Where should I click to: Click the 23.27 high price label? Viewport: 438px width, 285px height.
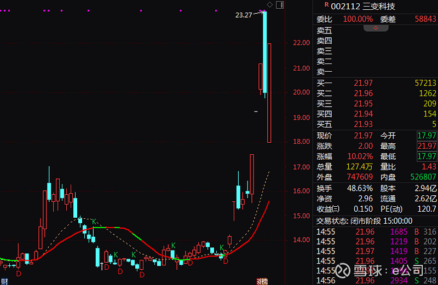coord(244,15)
